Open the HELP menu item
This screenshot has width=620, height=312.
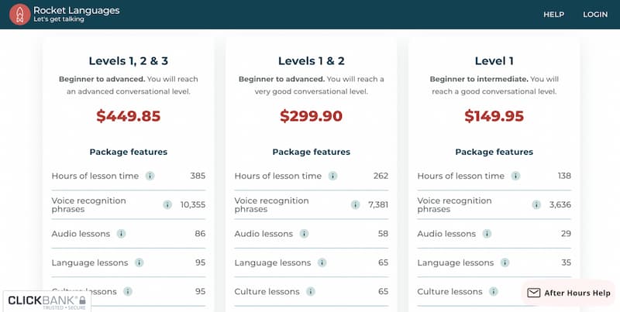[x=553, y=15]
